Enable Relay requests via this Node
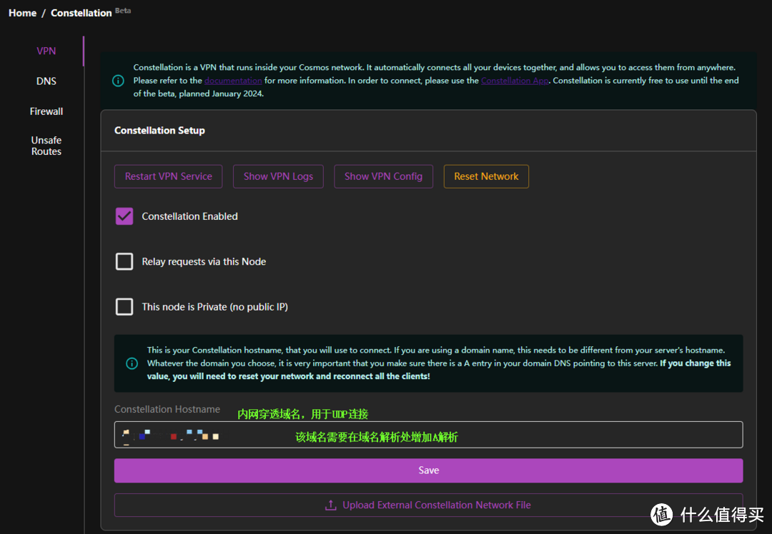This screenshot has height=534, width=772. pos(124,261)
